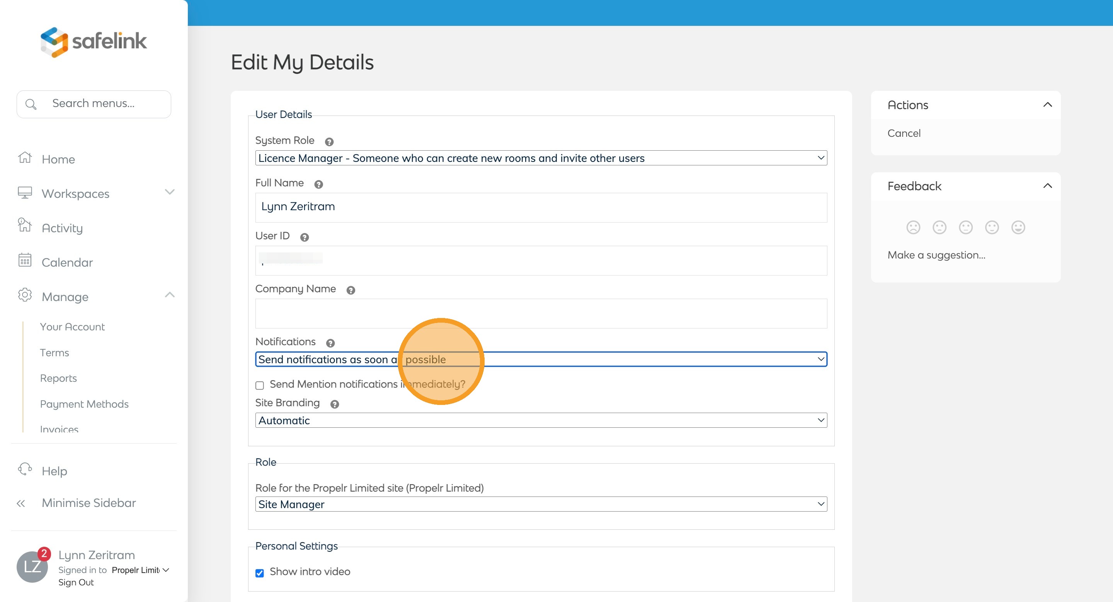Click the Cancel action link

904,133
